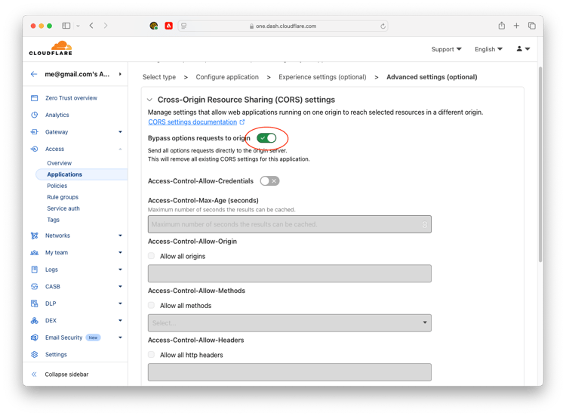The width and height of the screenshot is (566, 416).
Task: Click Advanced settings (optional) breadcrumb step
Action: point(432,77)
